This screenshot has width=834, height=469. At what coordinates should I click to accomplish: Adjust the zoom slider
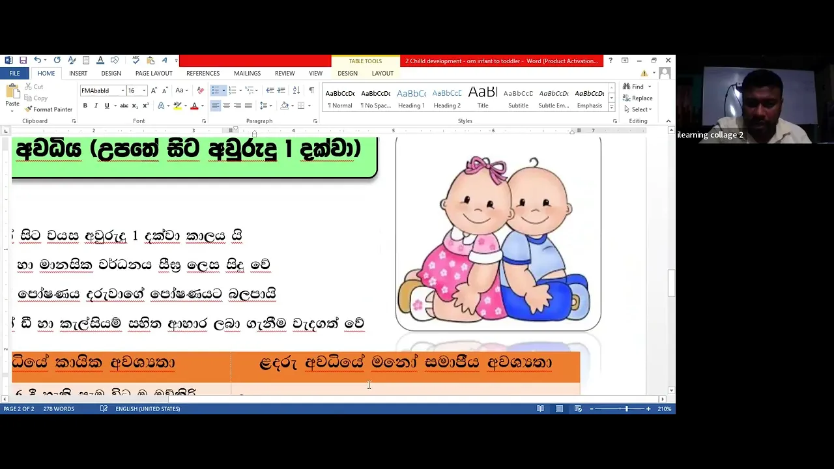tap(626, 408)
